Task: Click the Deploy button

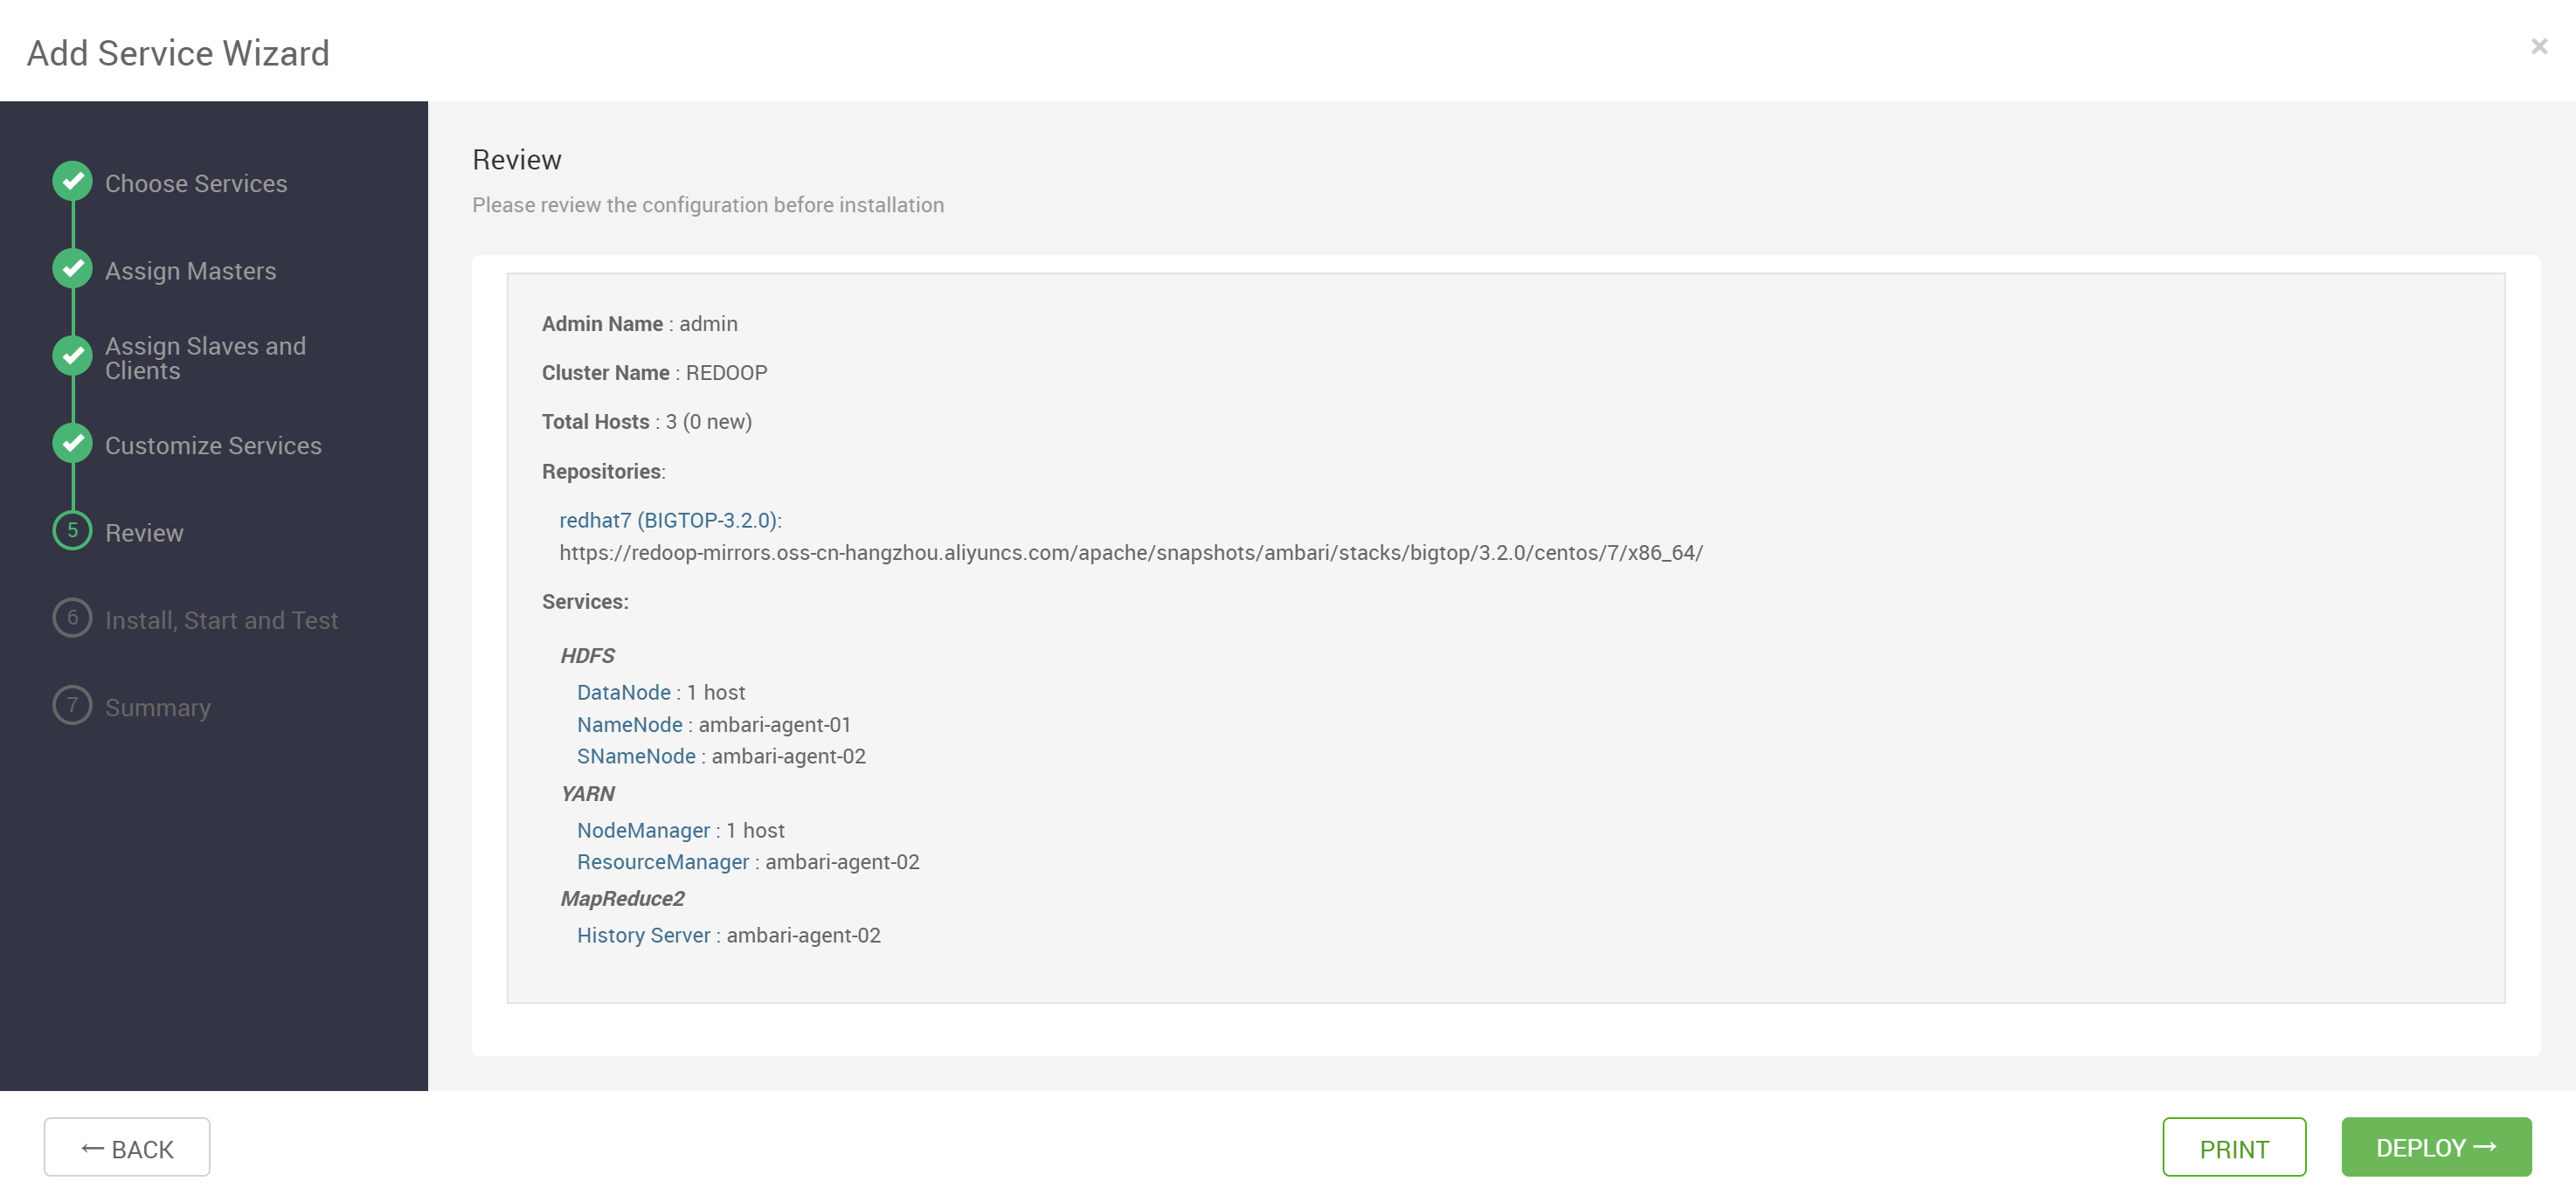Action: (2436, 1147)
